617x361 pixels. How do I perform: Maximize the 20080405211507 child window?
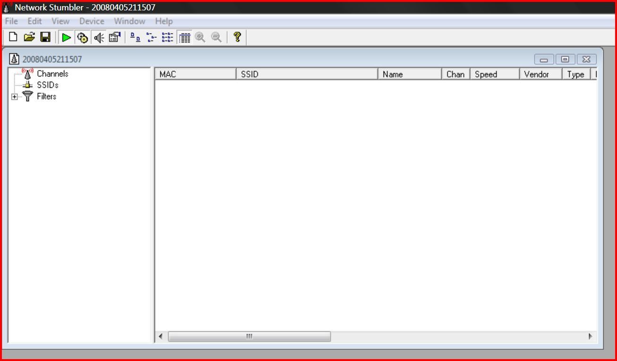coord(565,60)
